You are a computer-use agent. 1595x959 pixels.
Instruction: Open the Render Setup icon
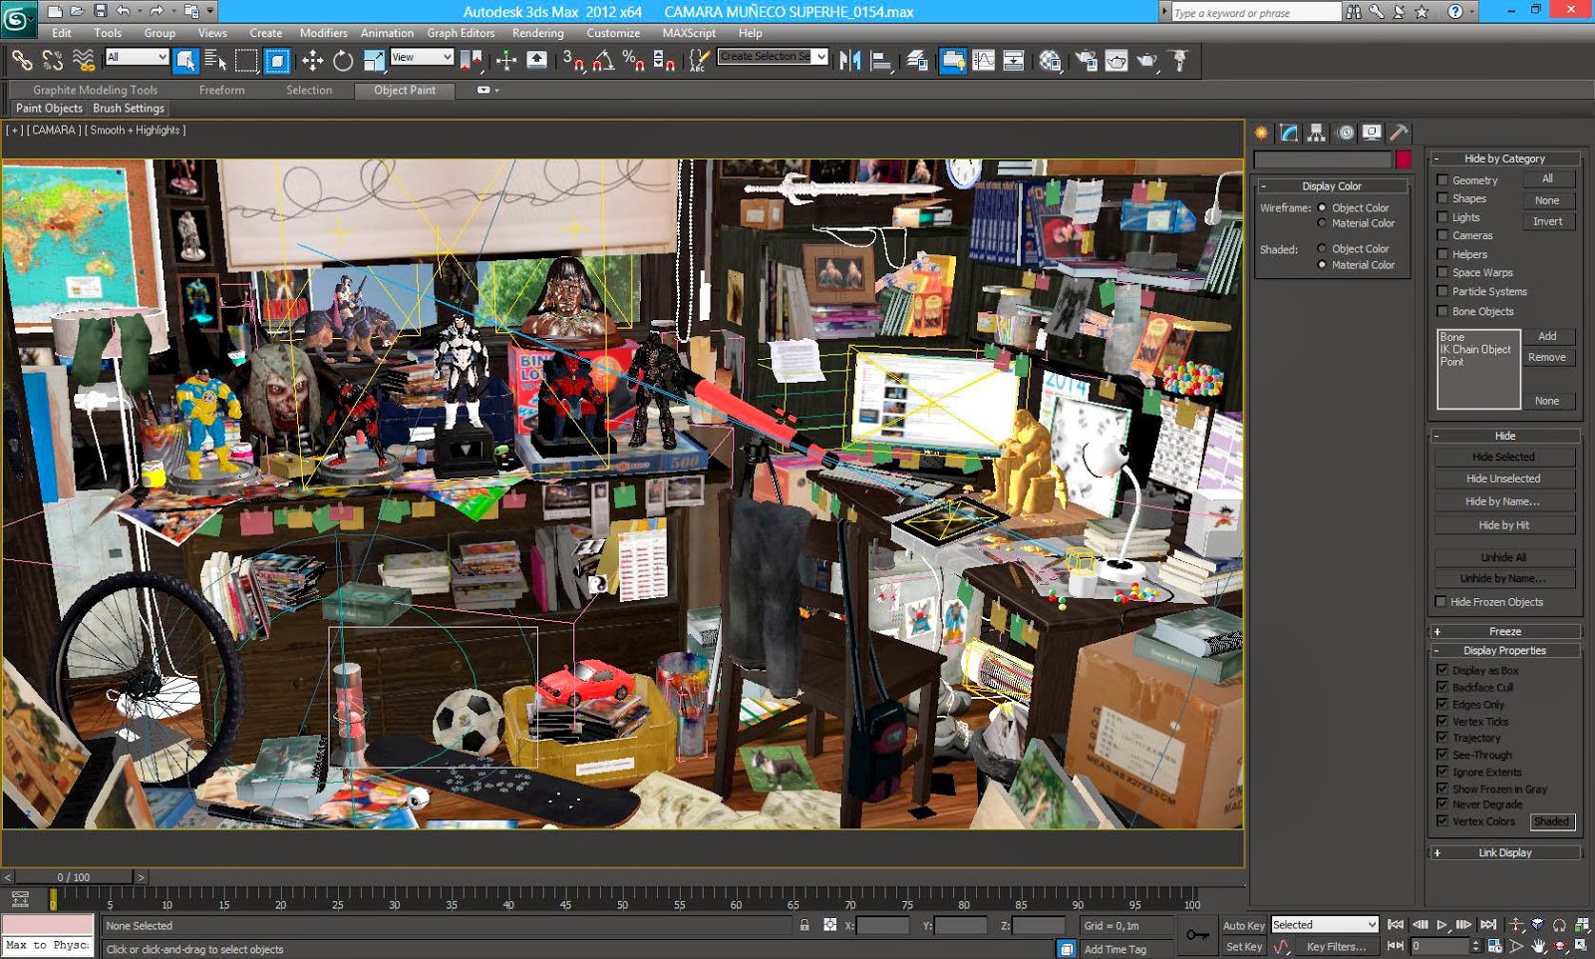1086,61
